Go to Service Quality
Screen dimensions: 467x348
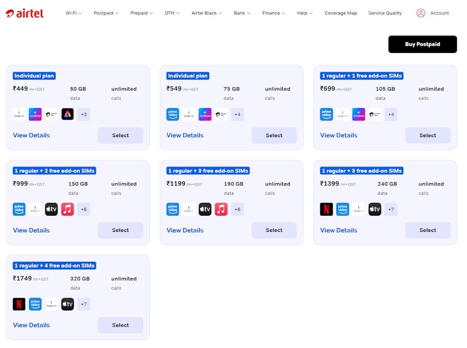385,13
